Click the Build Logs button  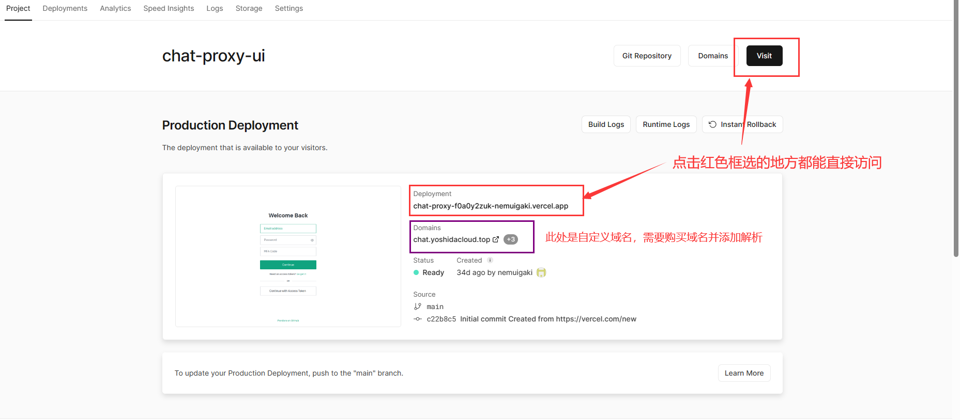click(606, 124)
